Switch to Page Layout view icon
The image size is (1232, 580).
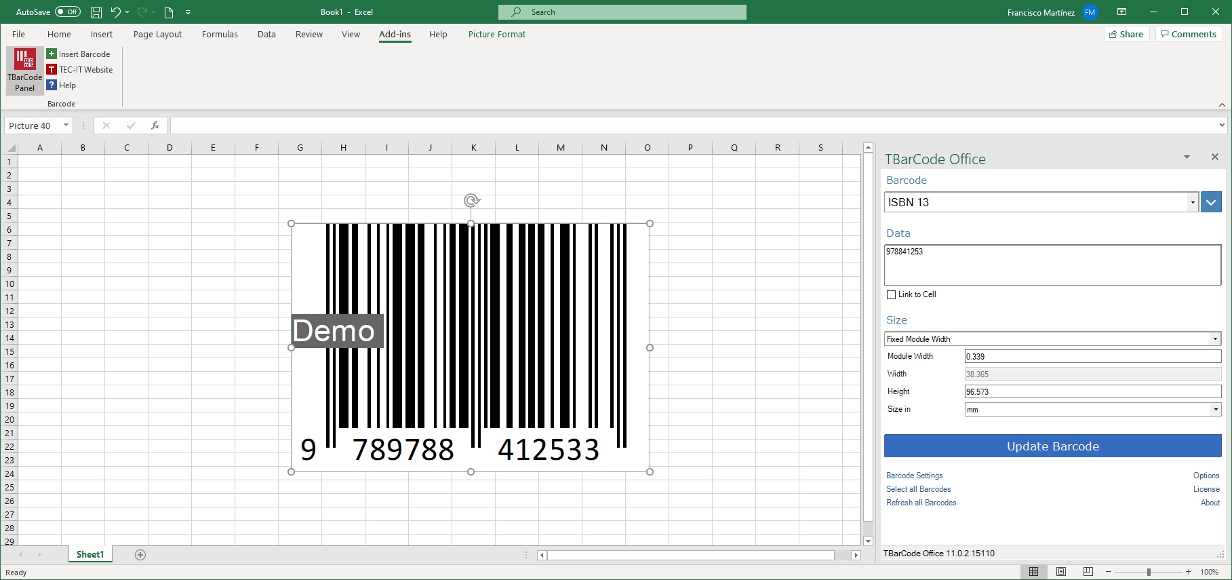click(x=1061, y=572)
